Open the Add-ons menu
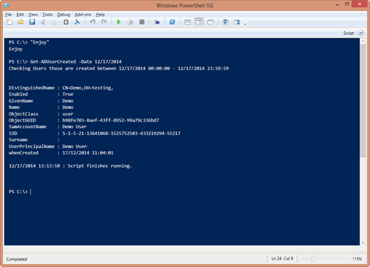The width and height of the screenshot is (370, 267). (83, 15)
